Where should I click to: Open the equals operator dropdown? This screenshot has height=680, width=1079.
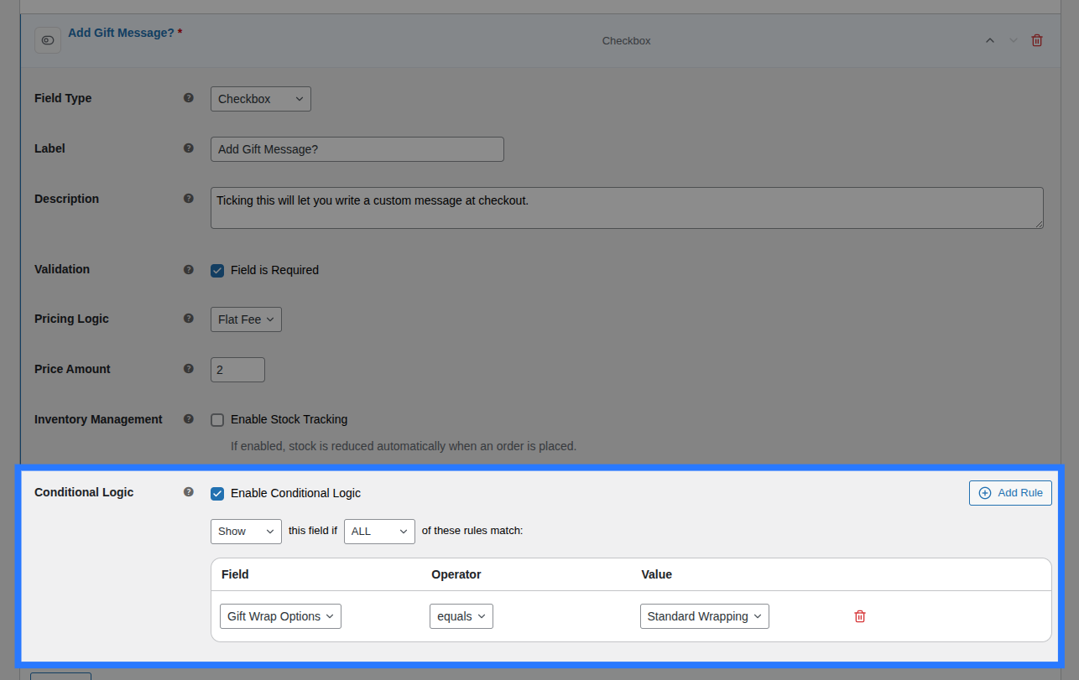click(461, 616)
